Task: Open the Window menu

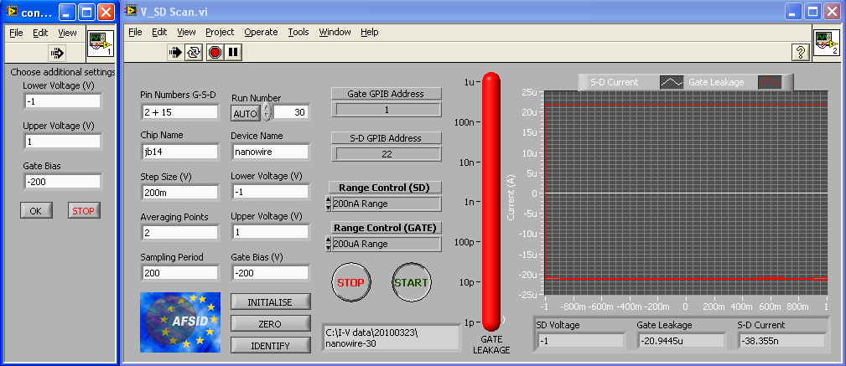Action: (335, 33)
